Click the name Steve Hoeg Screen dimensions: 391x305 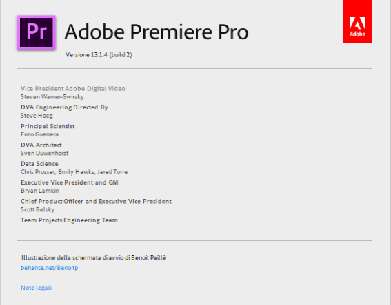coord(37,116)
